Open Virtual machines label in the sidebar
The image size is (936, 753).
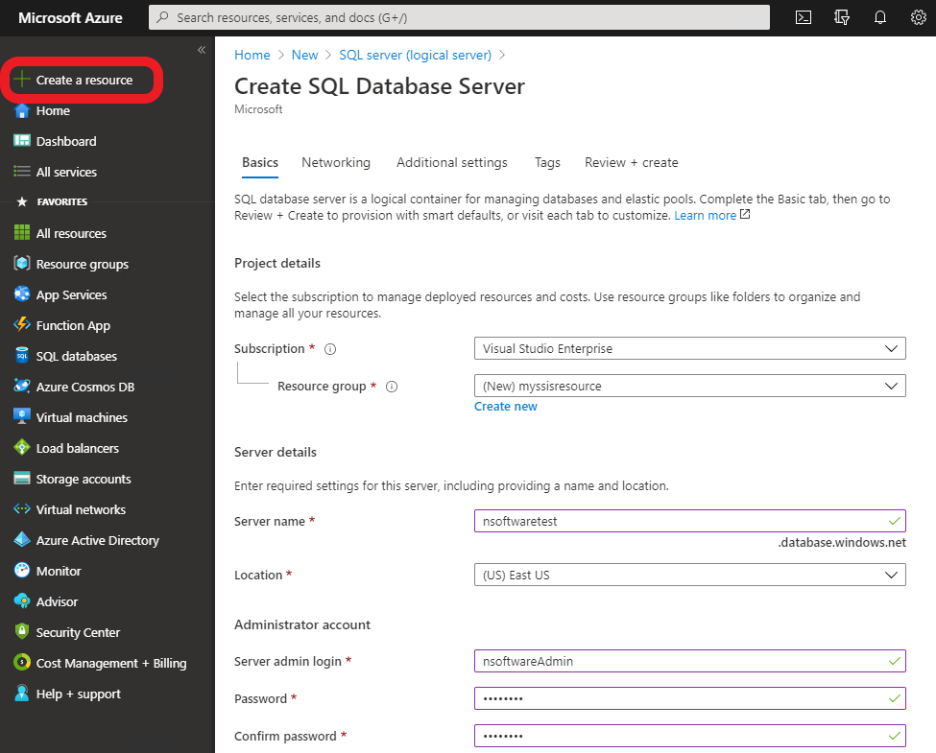82,417
